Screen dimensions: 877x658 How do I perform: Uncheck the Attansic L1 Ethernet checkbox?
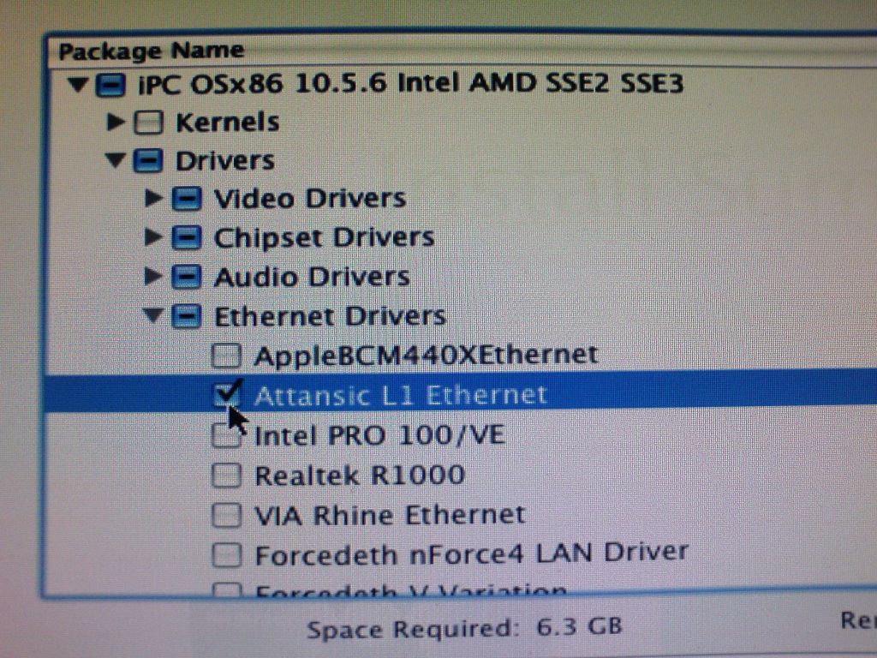pos(227,394)
